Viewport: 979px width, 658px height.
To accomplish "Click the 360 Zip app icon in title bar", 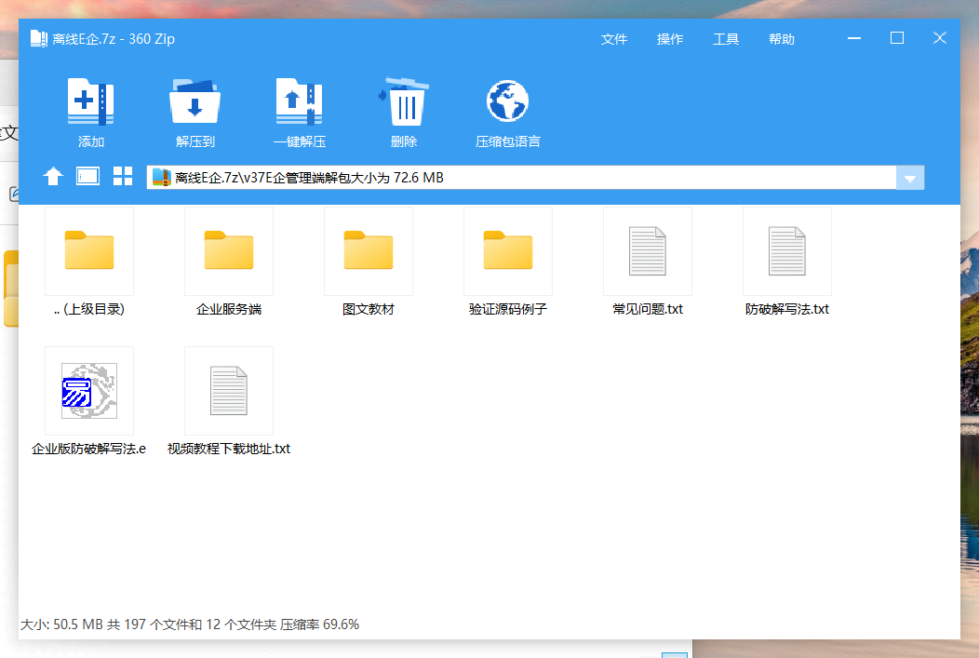I will [x=39, y=39].
